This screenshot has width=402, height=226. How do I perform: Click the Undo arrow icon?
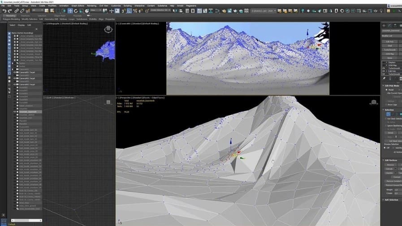coord(4,11)
